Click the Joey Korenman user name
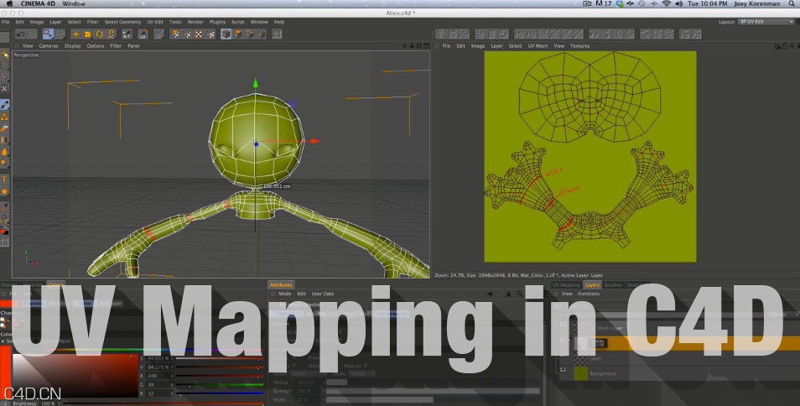The image size is (800, 406). 756,3
